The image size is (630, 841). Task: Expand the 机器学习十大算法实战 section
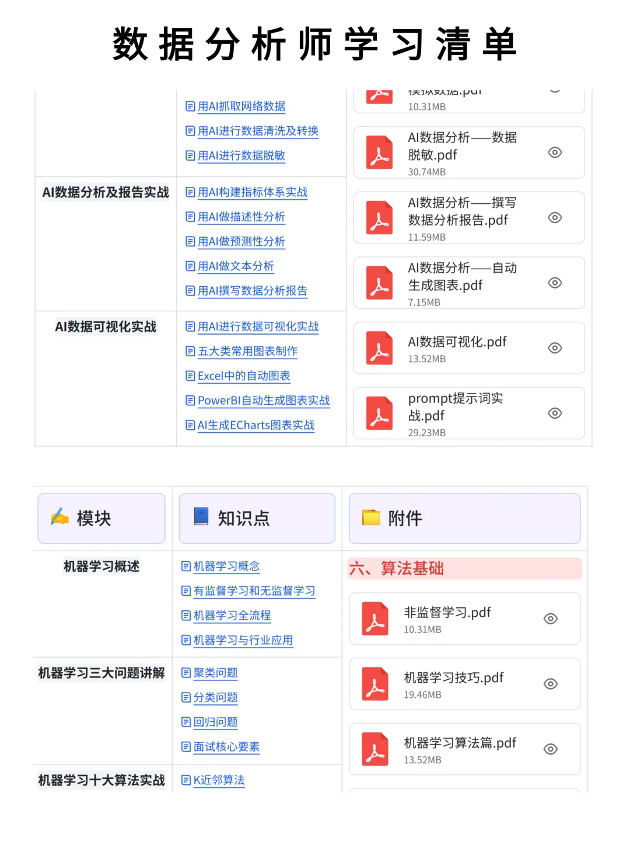101,780
